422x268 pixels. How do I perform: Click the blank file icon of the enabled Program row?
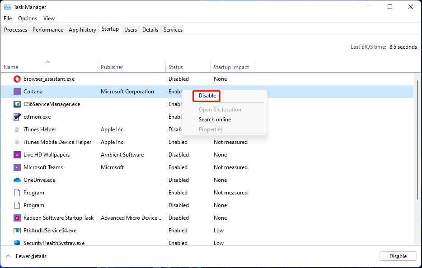click(17, 193)
